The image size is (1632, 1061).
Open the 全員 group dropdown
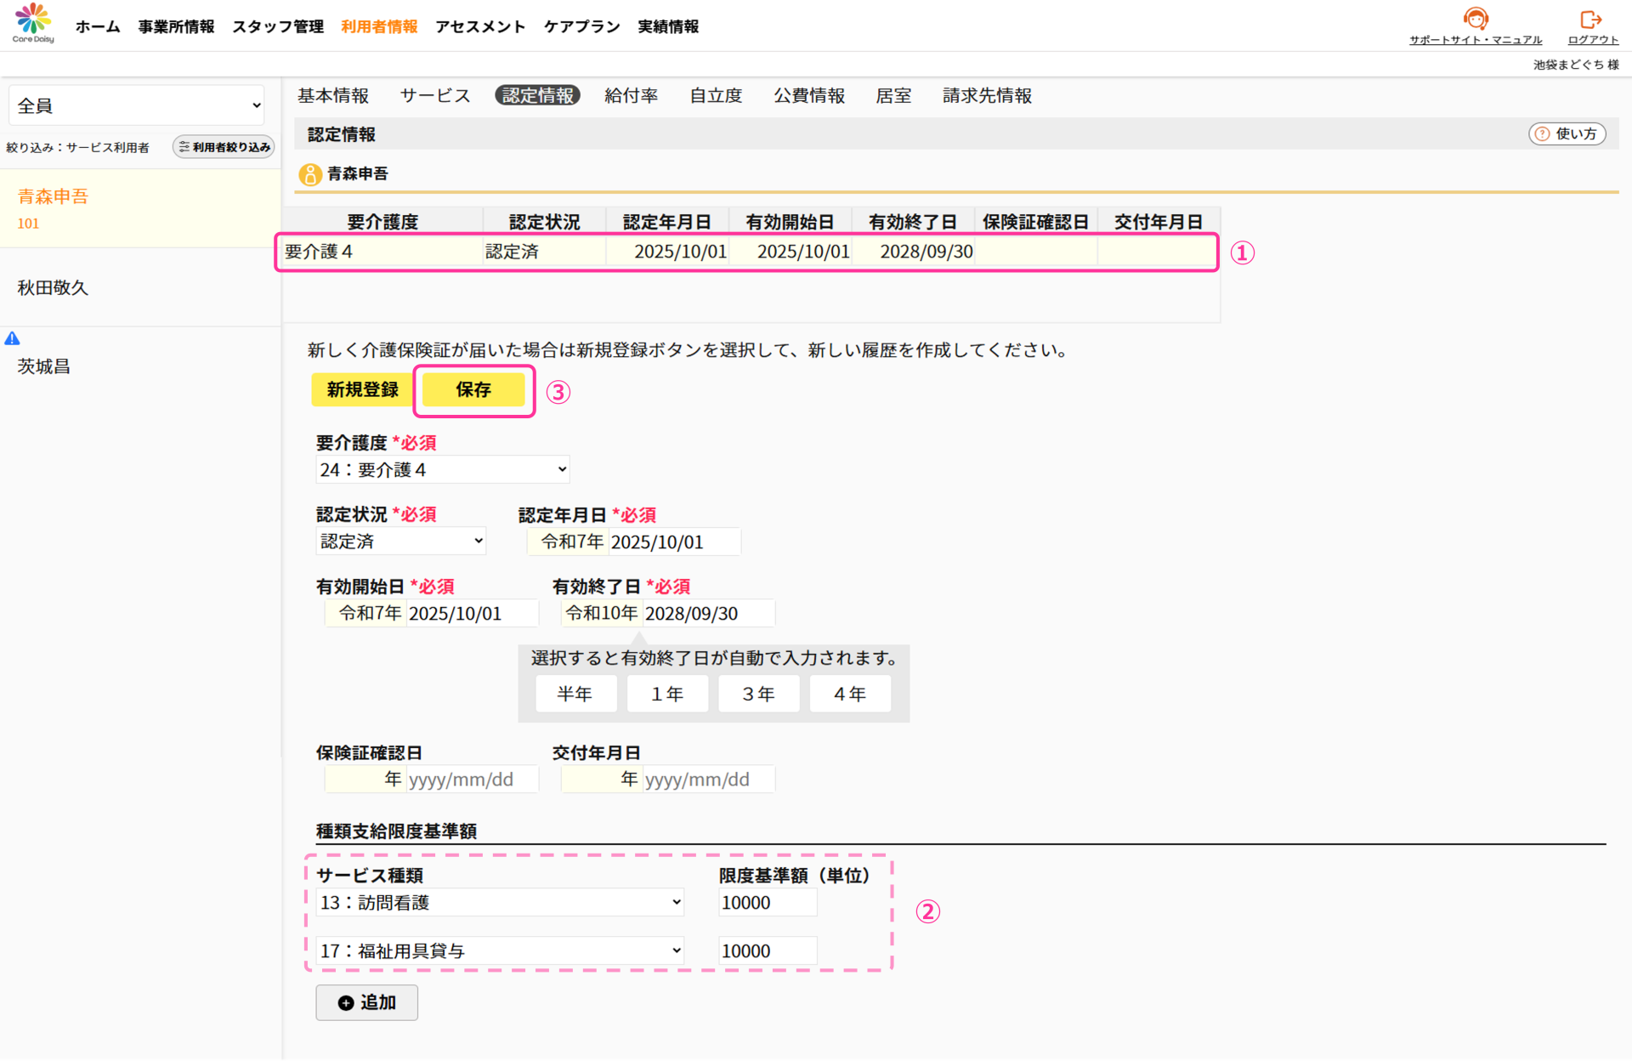click(x=138, y=105)
